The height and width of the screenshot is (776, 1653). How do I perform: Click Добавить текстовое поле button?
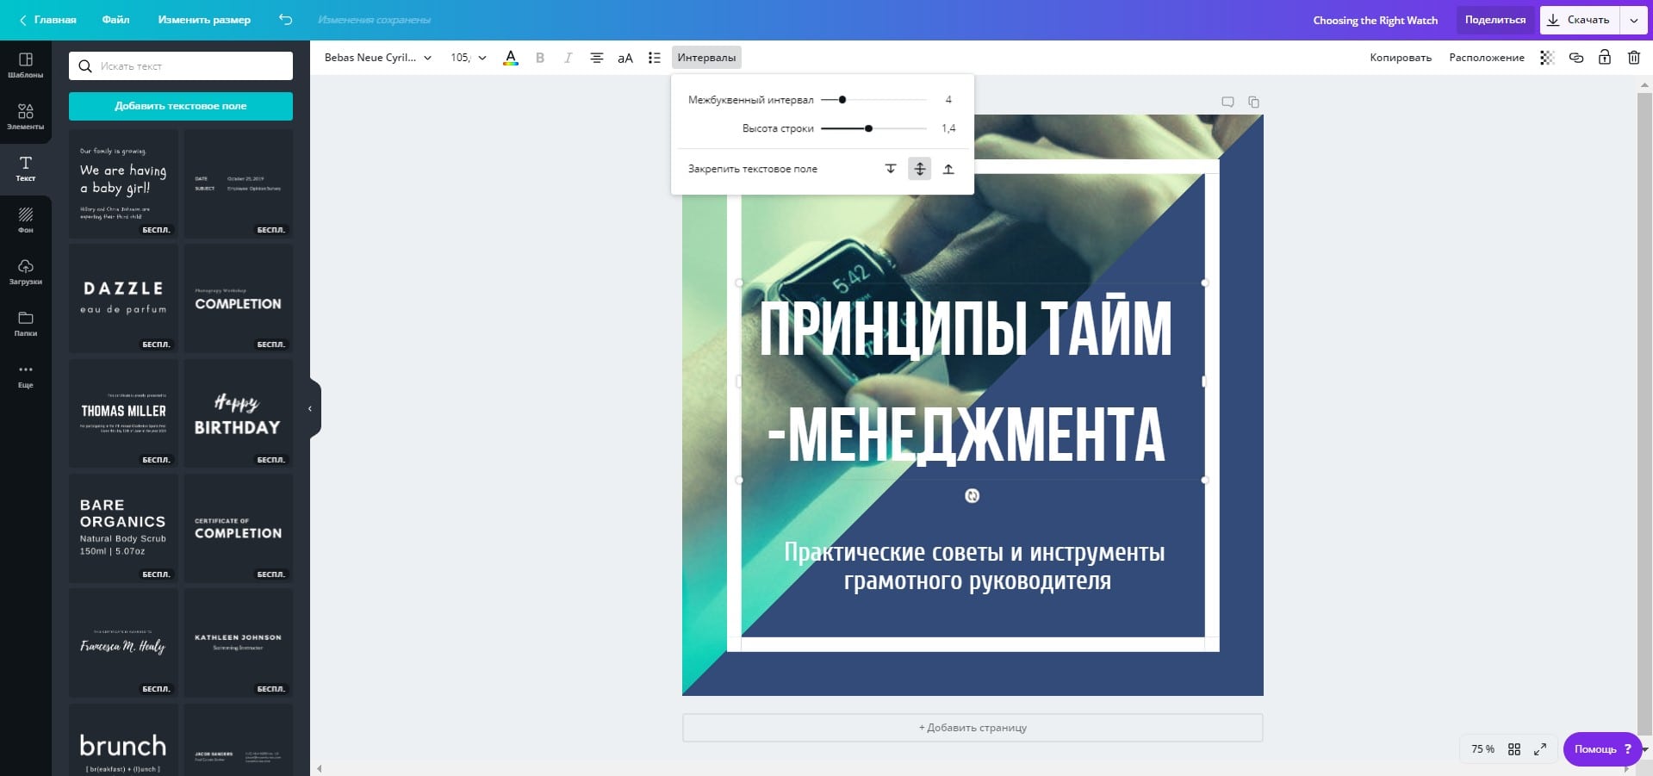pos(181,106)
